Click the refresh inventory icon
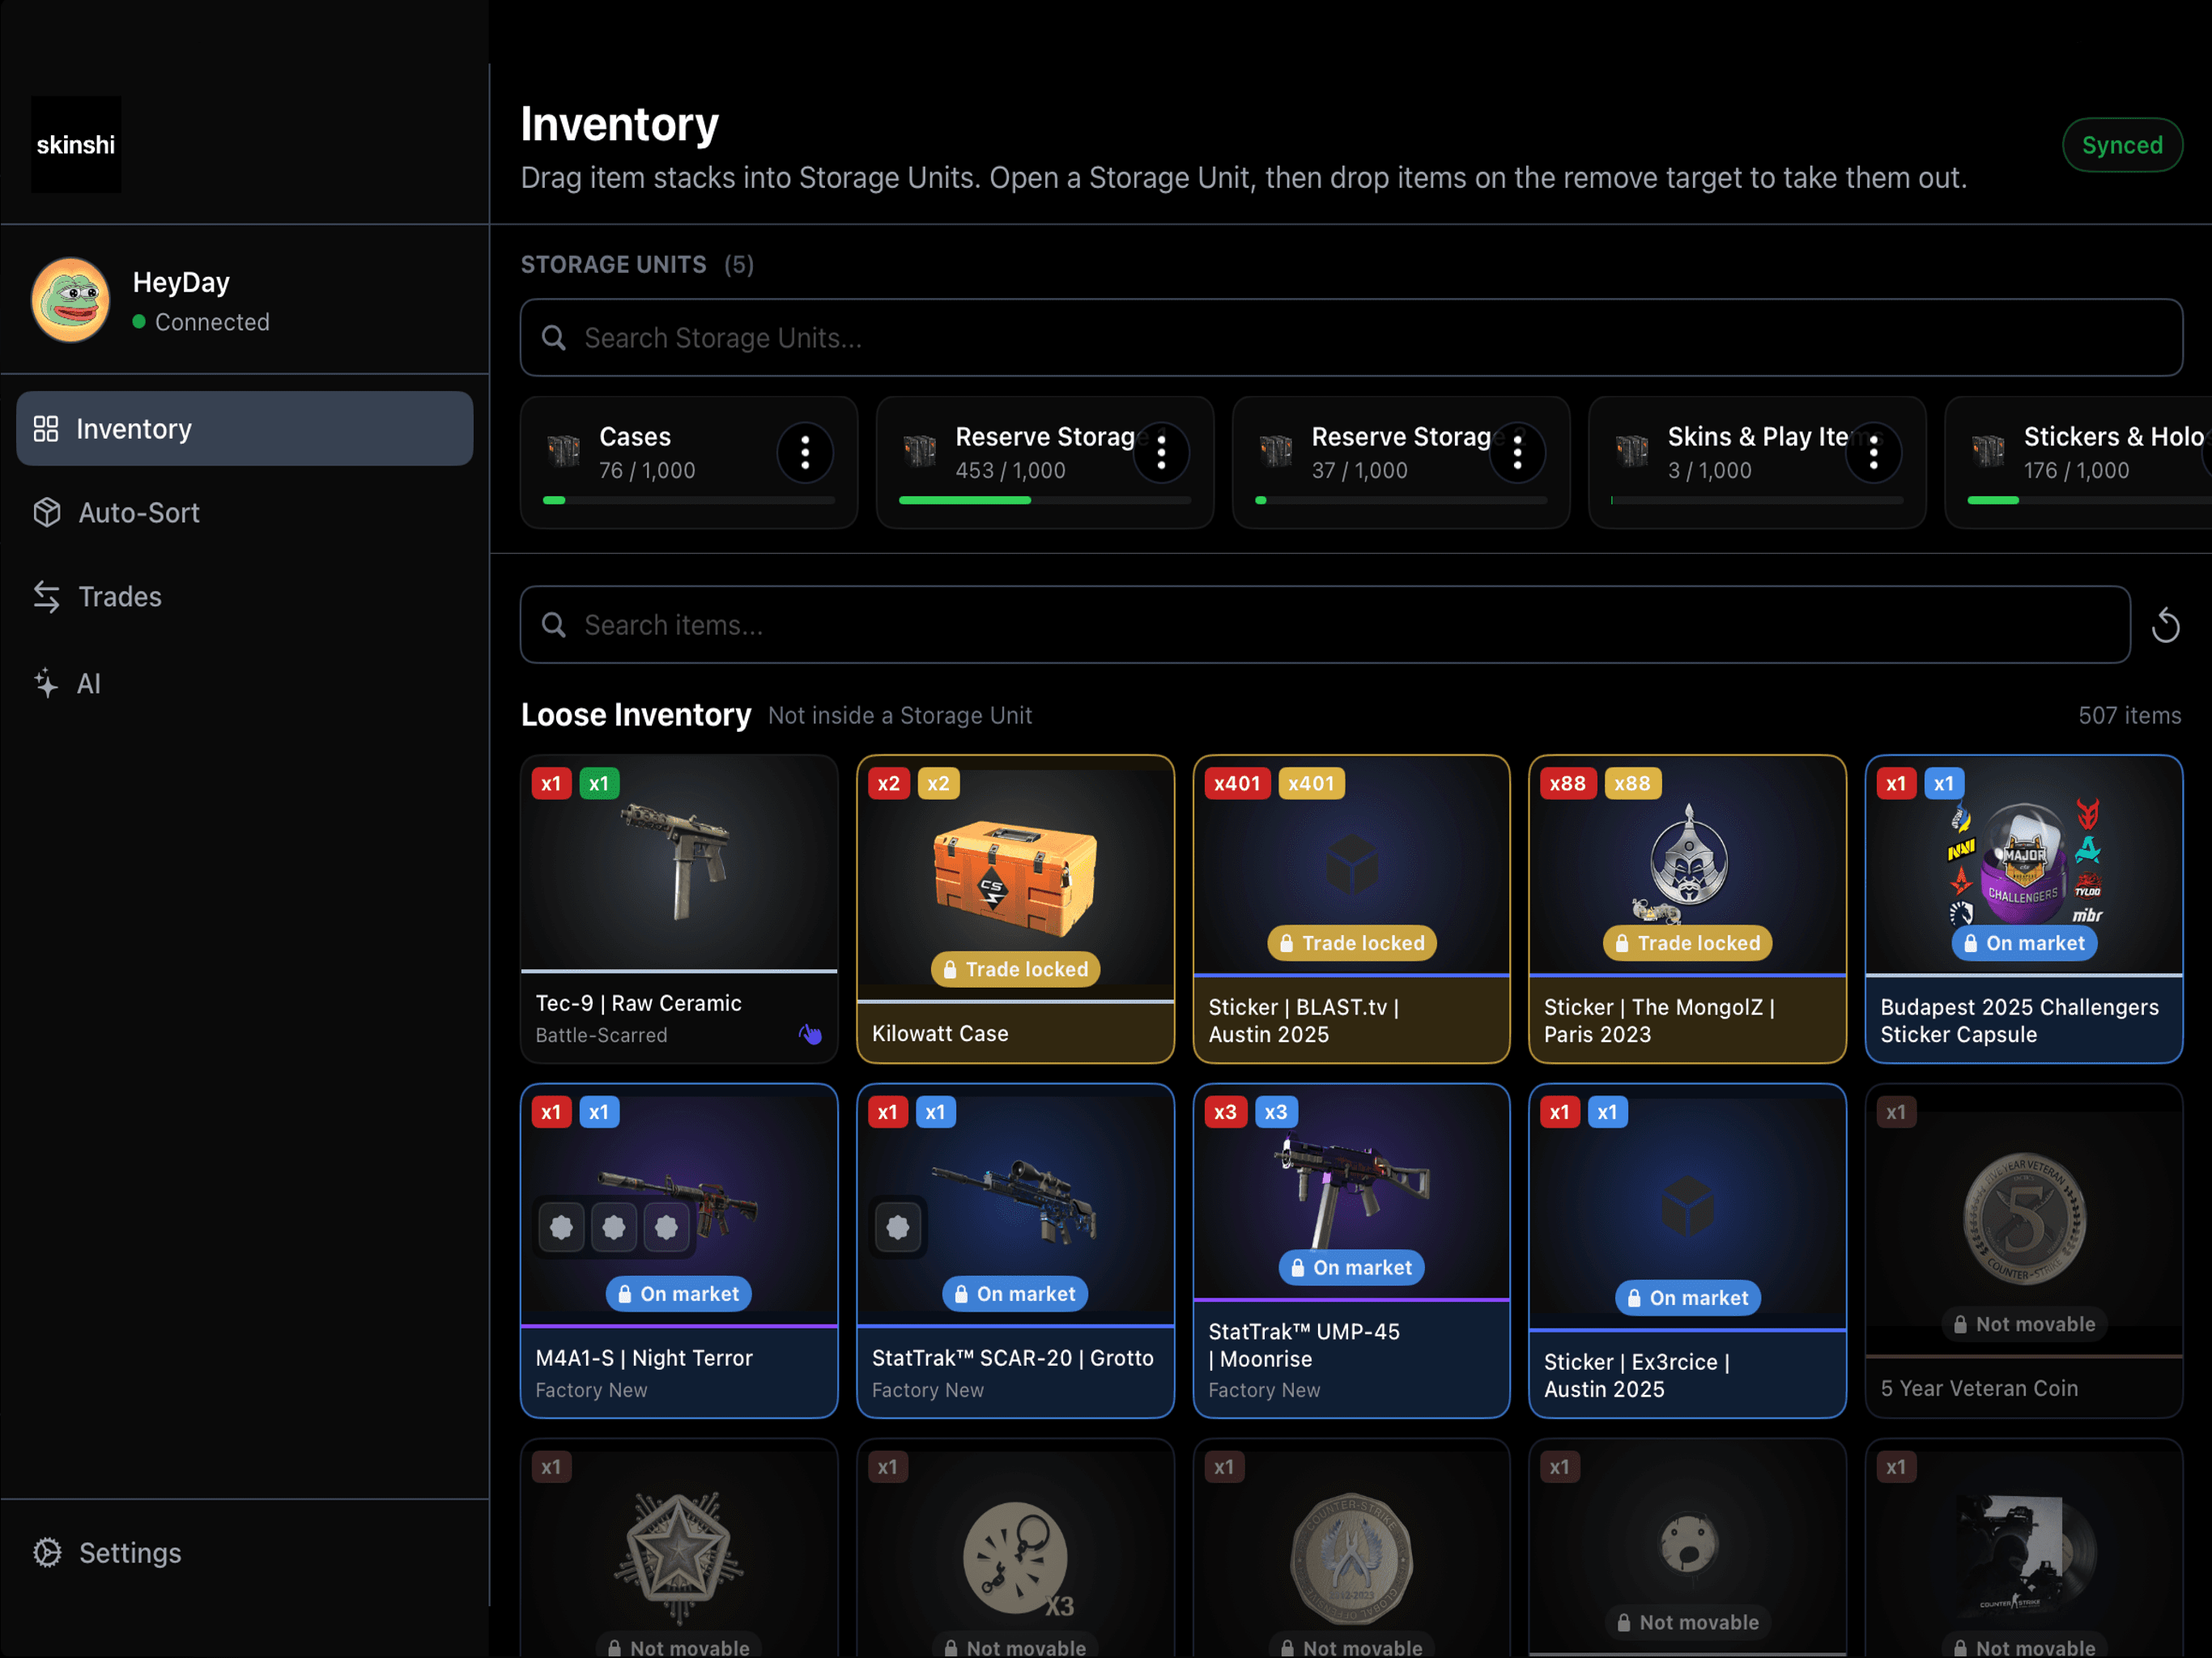2212x1658 pixels. coord(2165,626)
